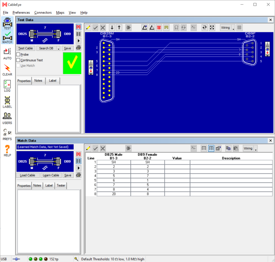The width and height of the screenshot is (275, 262).
Task: Click the CLEAR lightning bolt icon
Action: click(x=7, y=70)
